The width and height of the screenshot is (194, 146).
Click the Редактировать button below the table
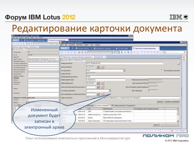click(x=173, y=125)
